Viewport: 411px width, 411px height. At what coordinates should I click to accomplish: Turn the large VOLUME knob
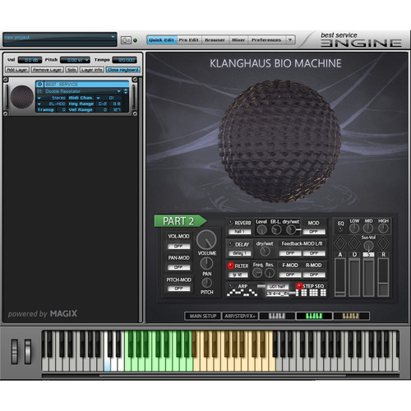[206, 239]
